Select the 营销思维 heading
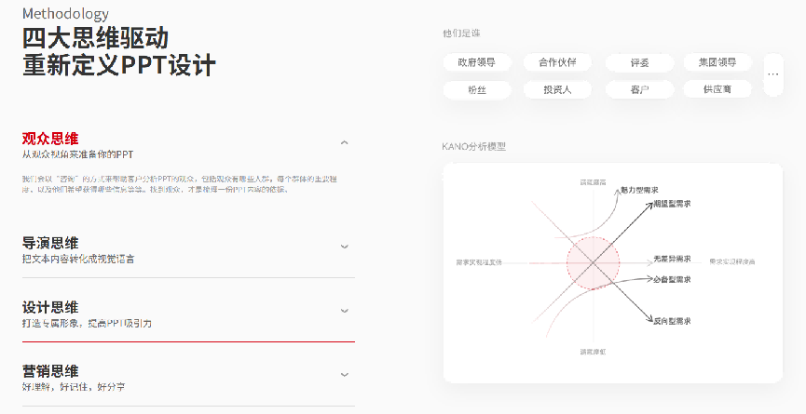806x414 pixels. coord(50,371)
